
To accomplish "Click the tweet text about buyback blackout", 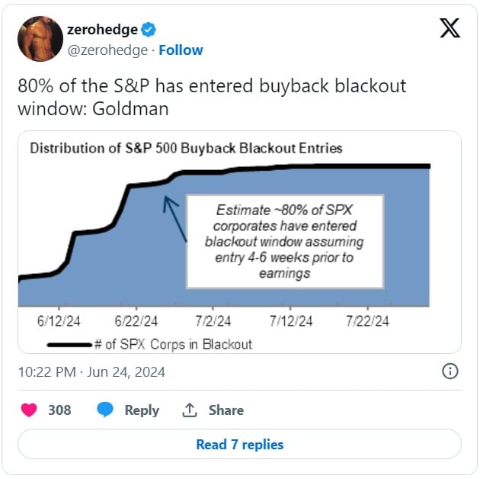I will [x=212, y=97].
